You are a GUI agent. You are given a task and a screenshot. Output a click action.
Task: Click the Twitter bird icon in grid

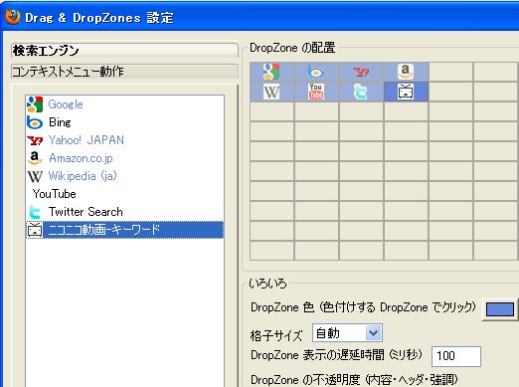(x=361, y=92)
